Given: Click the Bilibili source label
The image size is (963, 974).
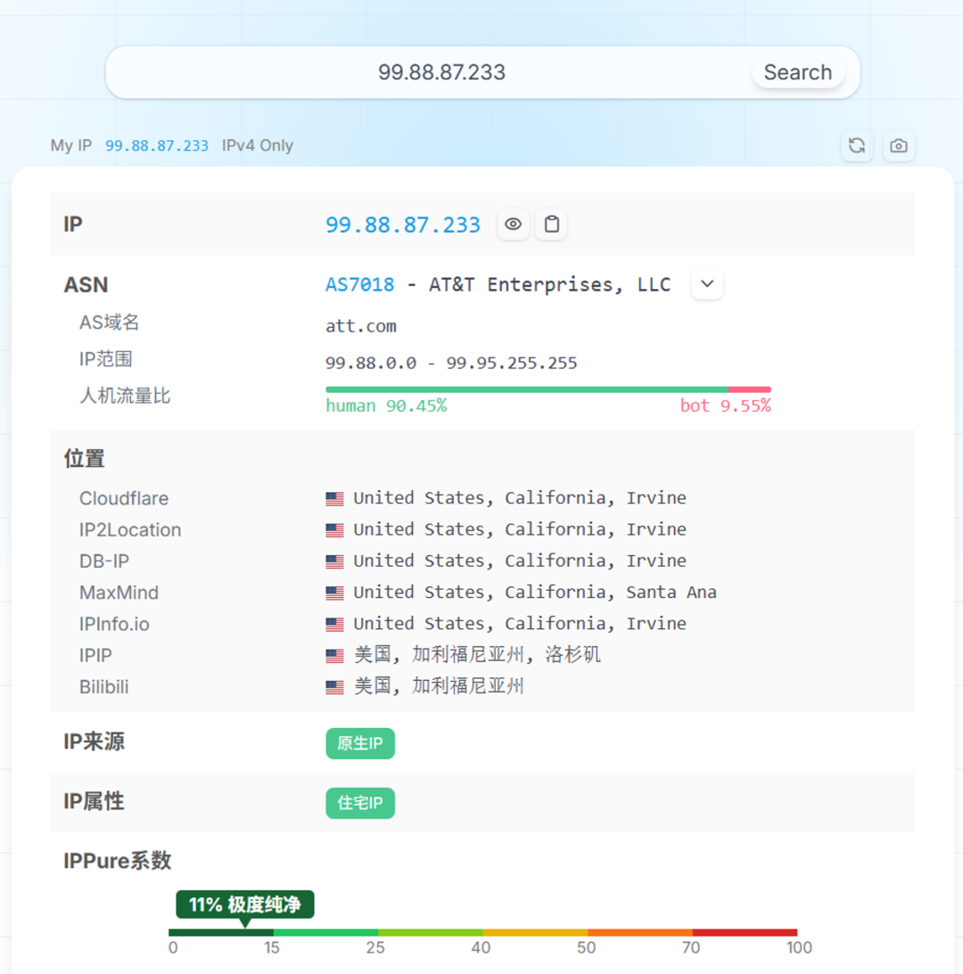Looking at the screenshot, I should coord(103,687).
